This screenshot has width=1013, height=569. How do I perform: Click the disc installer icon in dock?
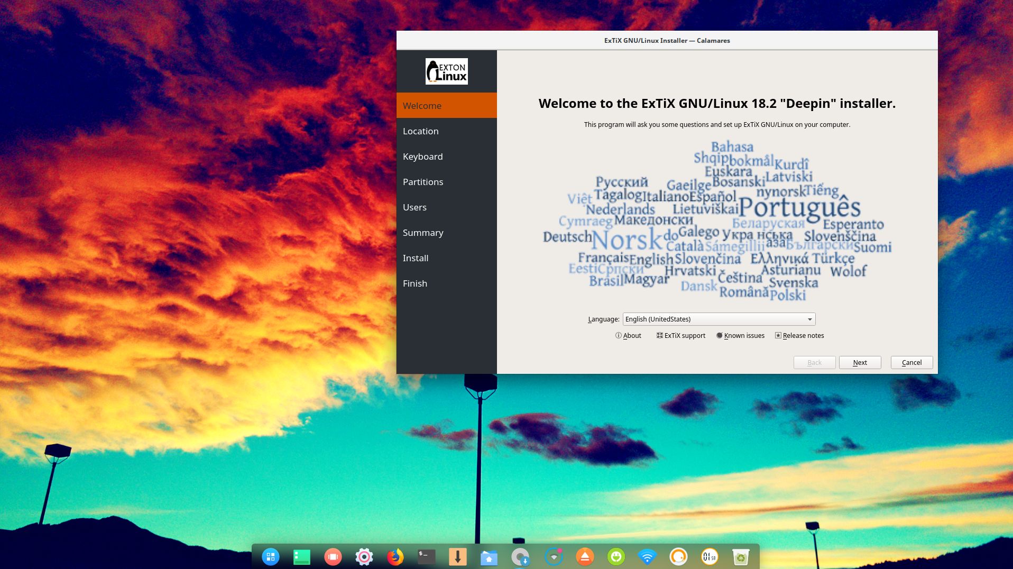pyautogui.click(x=520, y=557)
